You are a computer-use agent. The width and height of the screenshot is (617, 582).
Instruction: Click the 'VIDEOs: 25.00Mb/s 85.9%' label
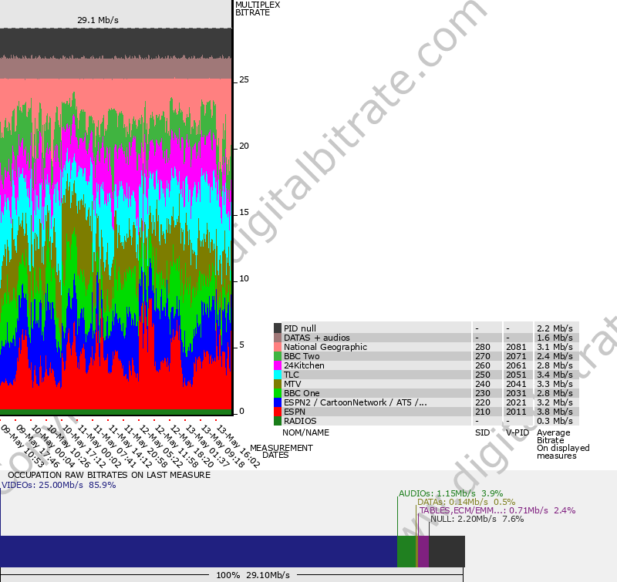pyautogui.click(x=59, y=485)
